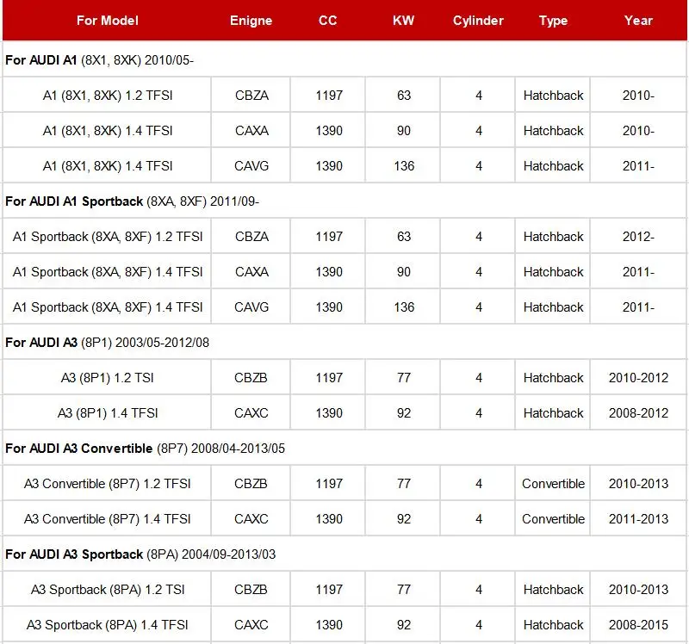Click the 90 KW cell in A1 Sportback row
The image size is (689, 644).
tap(403, 272)
